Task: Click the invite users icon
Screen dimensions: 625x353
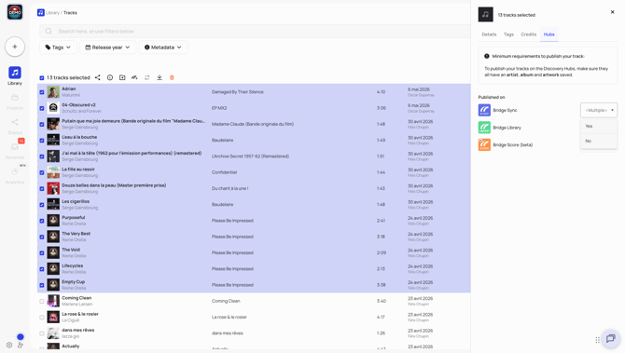Action: tap(21, 345)
